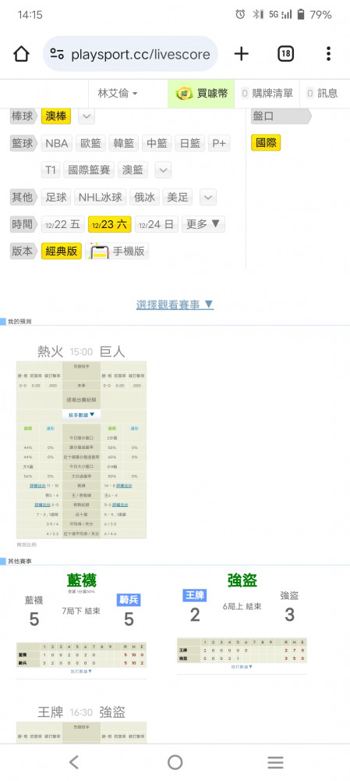This screenshot has height=781, width=350.
Task: Switch to date 12/22 五
Action: 62,224
